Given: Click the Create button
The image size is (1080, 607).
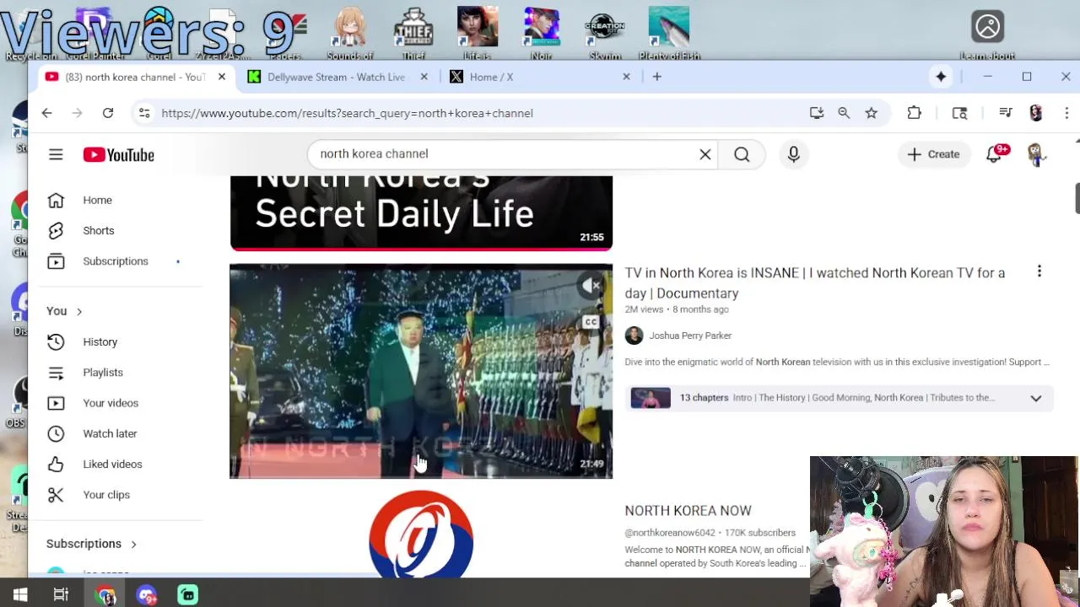Looking at the screenshot, I should (x=933, y=154).
